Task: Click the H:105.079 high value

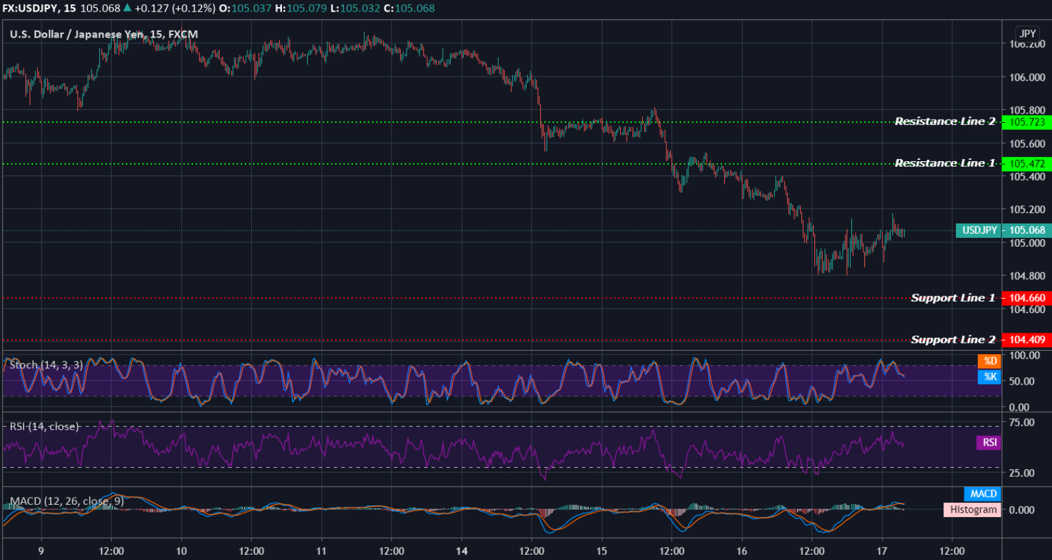Action: 301,8
